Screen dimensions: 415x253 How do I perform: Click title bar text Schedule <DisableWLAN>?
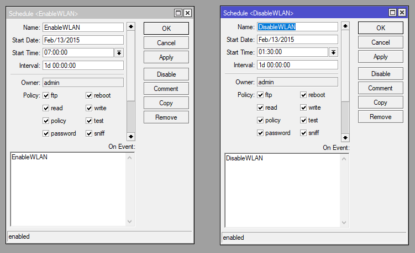pos(258,13)
